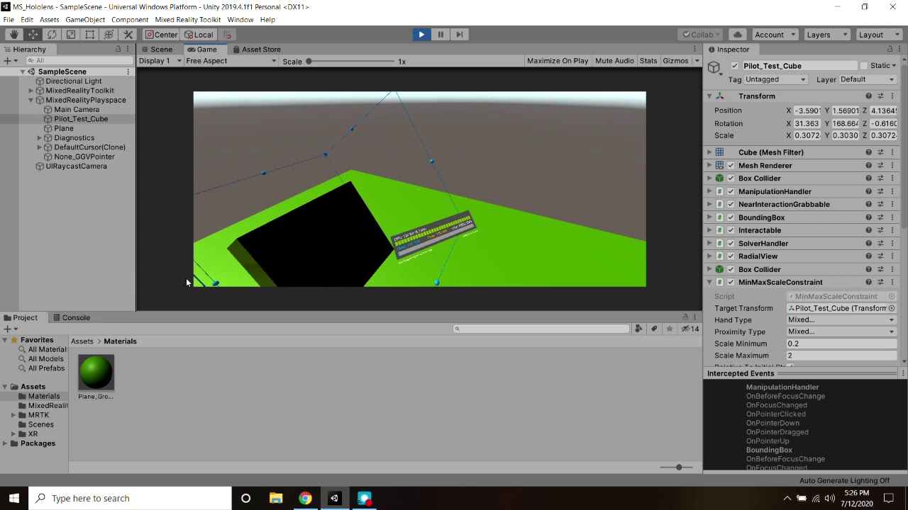
Task: Click search by label icon in Project
Action: (654, 329)
